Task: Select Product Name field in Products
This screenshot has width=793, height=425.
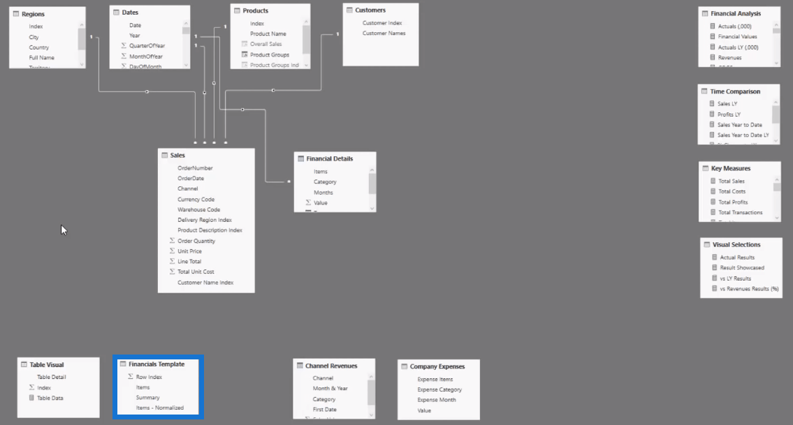Action: 268,34
